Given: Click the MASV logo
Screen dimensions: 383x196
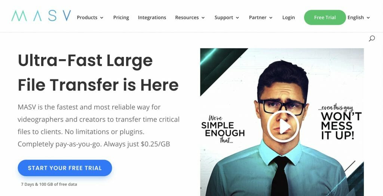Looking at the screenshot, I should pyautogui.click(x=41, y=16).
